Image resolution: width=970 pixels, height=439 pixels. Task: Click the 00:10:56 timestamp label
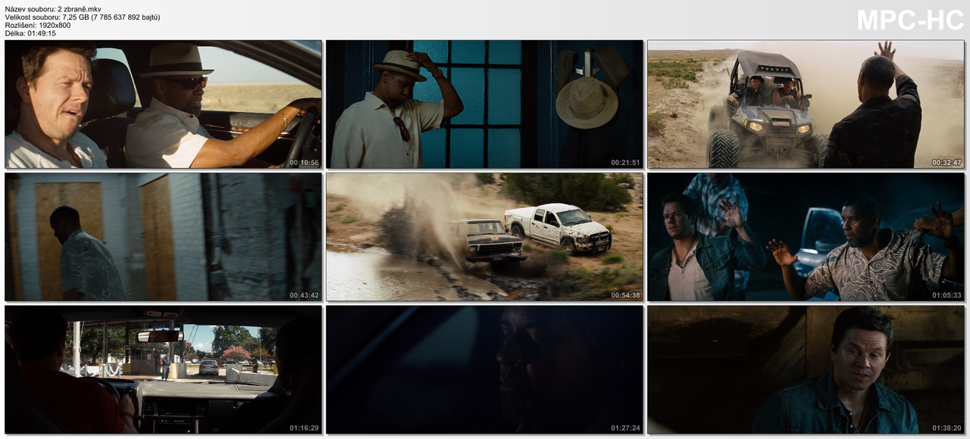(x=304, y=163)
